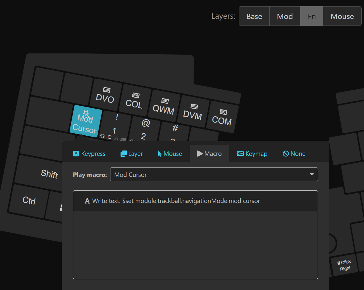Click the Click Right mouse key
The width and height of the screenshot is (364, 290).
tap(344, 265)
